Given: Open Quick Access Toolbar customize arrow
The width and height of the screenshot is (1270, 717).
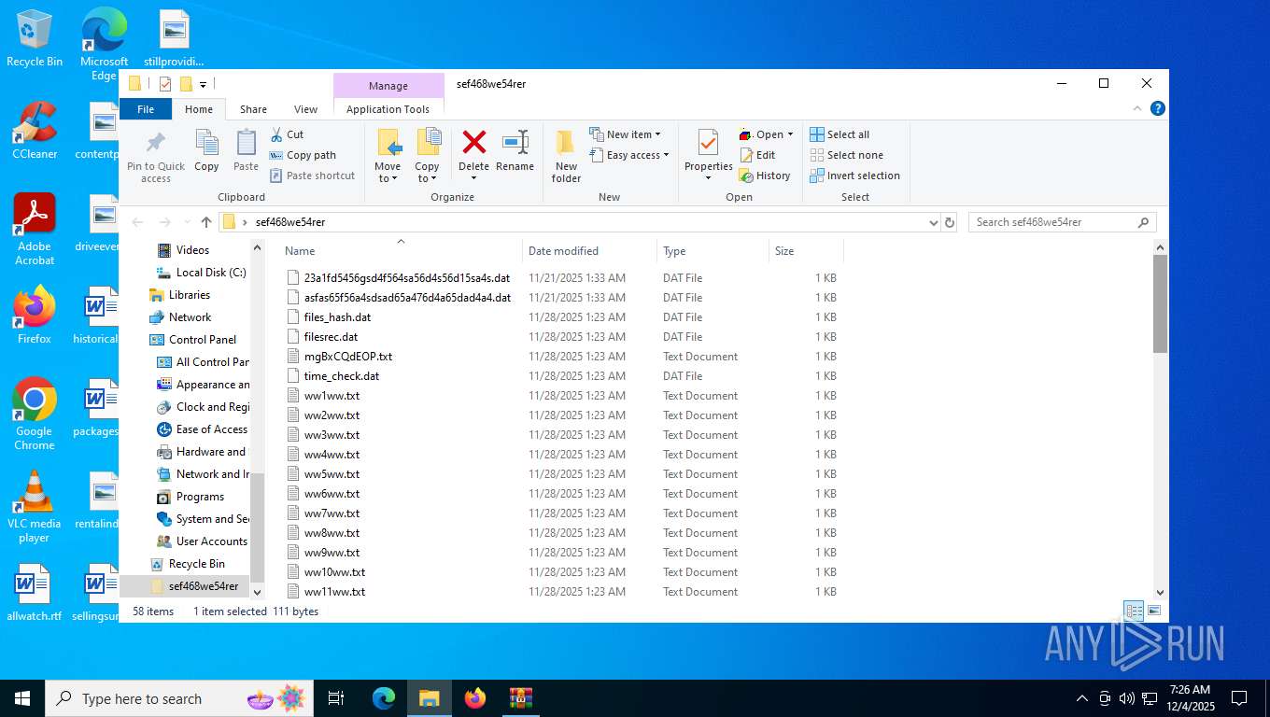Looking at the screenshot, I should (203, 84).
